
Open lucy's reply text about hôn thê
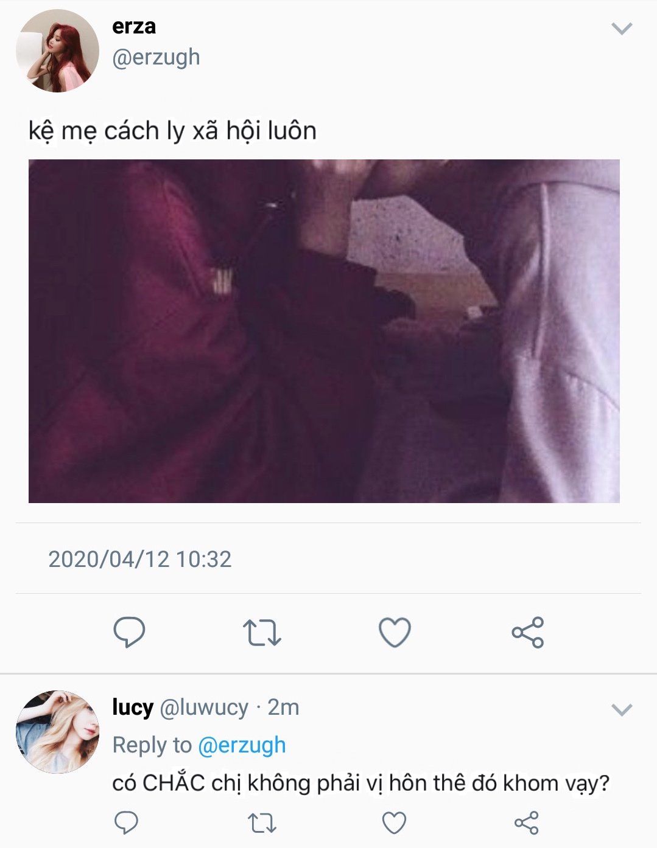(x=361, y=783)
